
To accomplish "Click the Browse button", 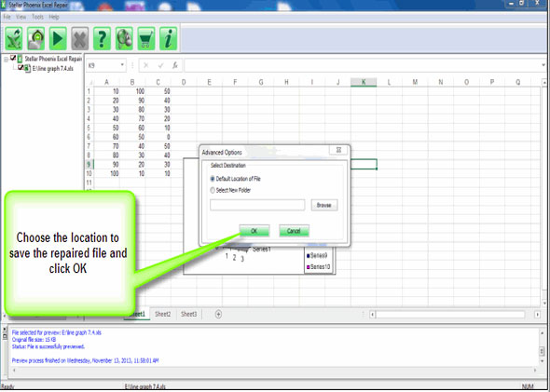I will point(324,205).
